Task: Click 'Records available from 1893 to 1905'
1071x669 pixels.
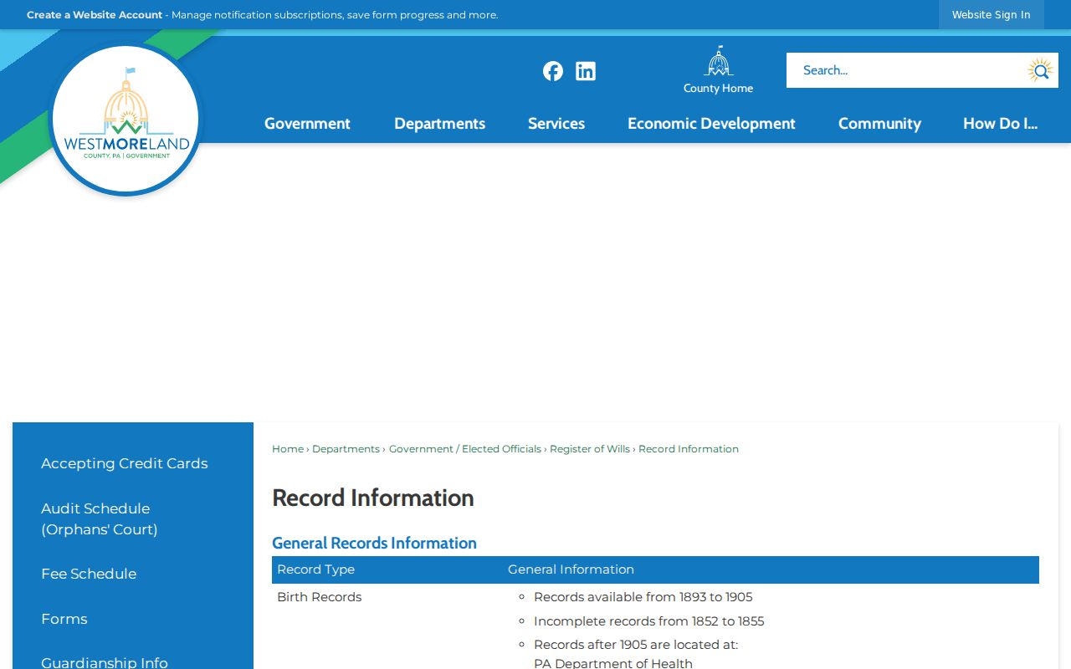Action: tap(643, 597)
